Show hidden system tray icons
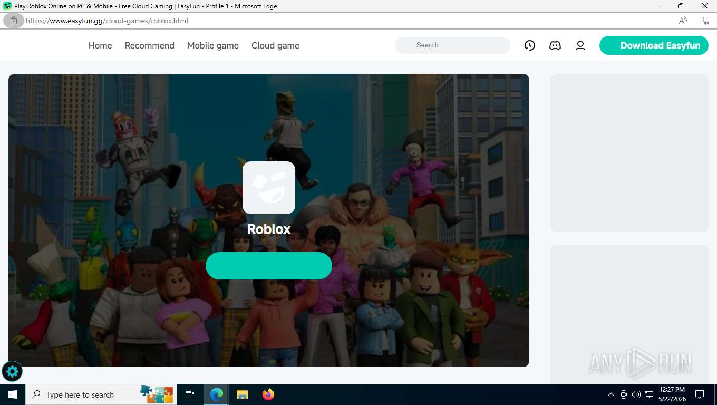 point(611,394)
